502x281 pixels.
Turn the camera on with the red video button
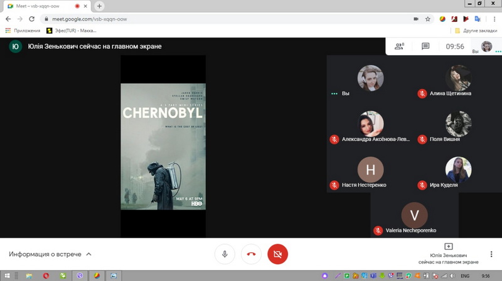point(277,254)
